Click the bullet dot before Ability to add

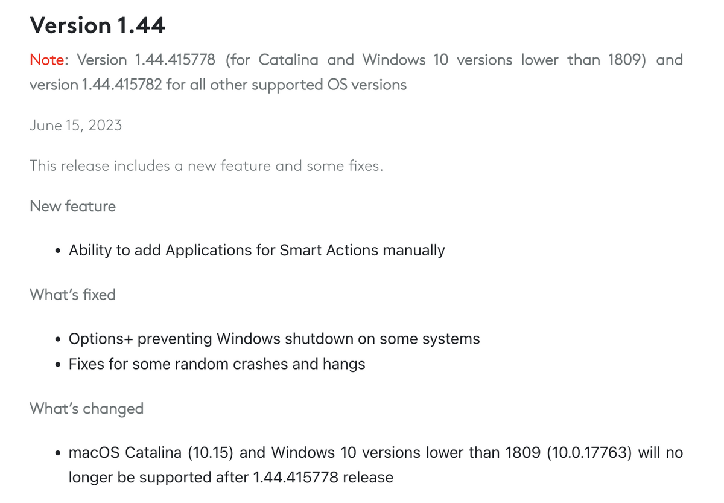pos(57,251)
